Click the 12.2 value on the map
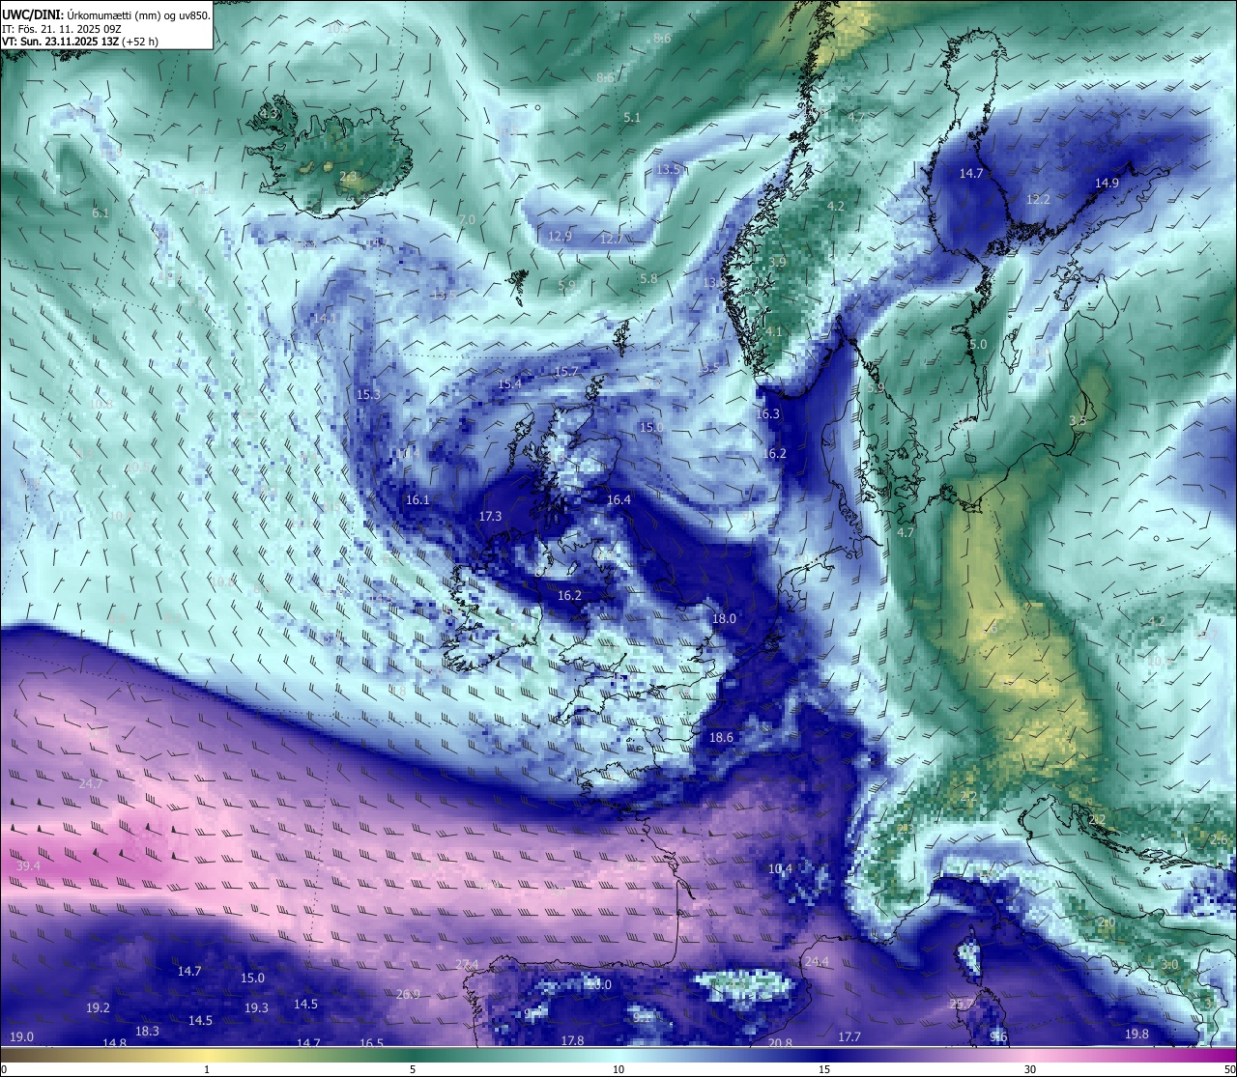 (x=1038, y=199)
